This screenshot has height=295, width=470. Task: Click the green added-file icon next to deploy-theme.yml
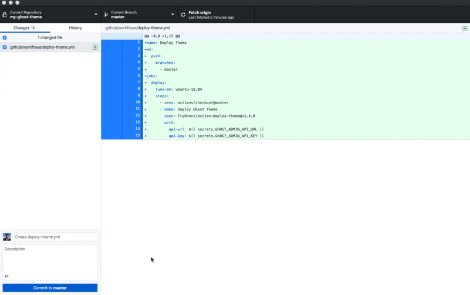pos(95,47)
